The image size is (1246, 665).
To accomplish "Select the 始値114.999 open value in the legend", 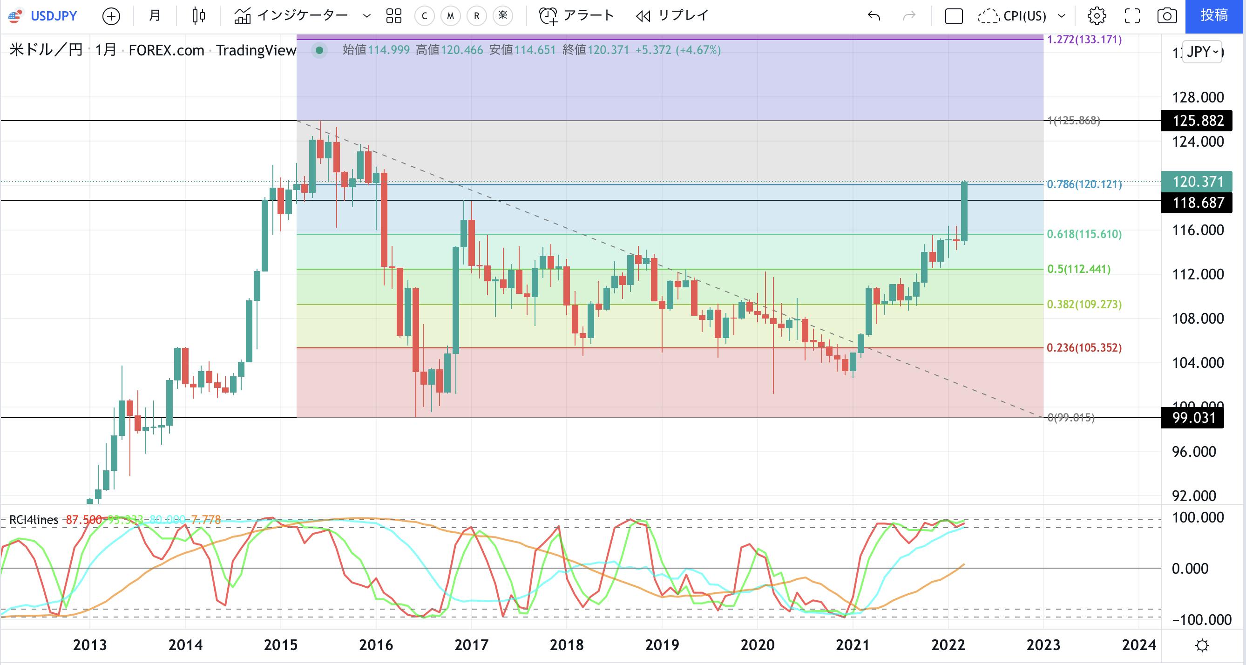I will click(376, 50).
